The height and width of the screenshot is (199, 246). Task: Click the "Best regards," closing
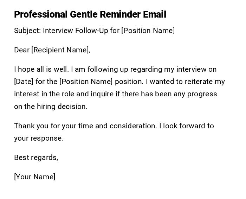click(36, 158)
